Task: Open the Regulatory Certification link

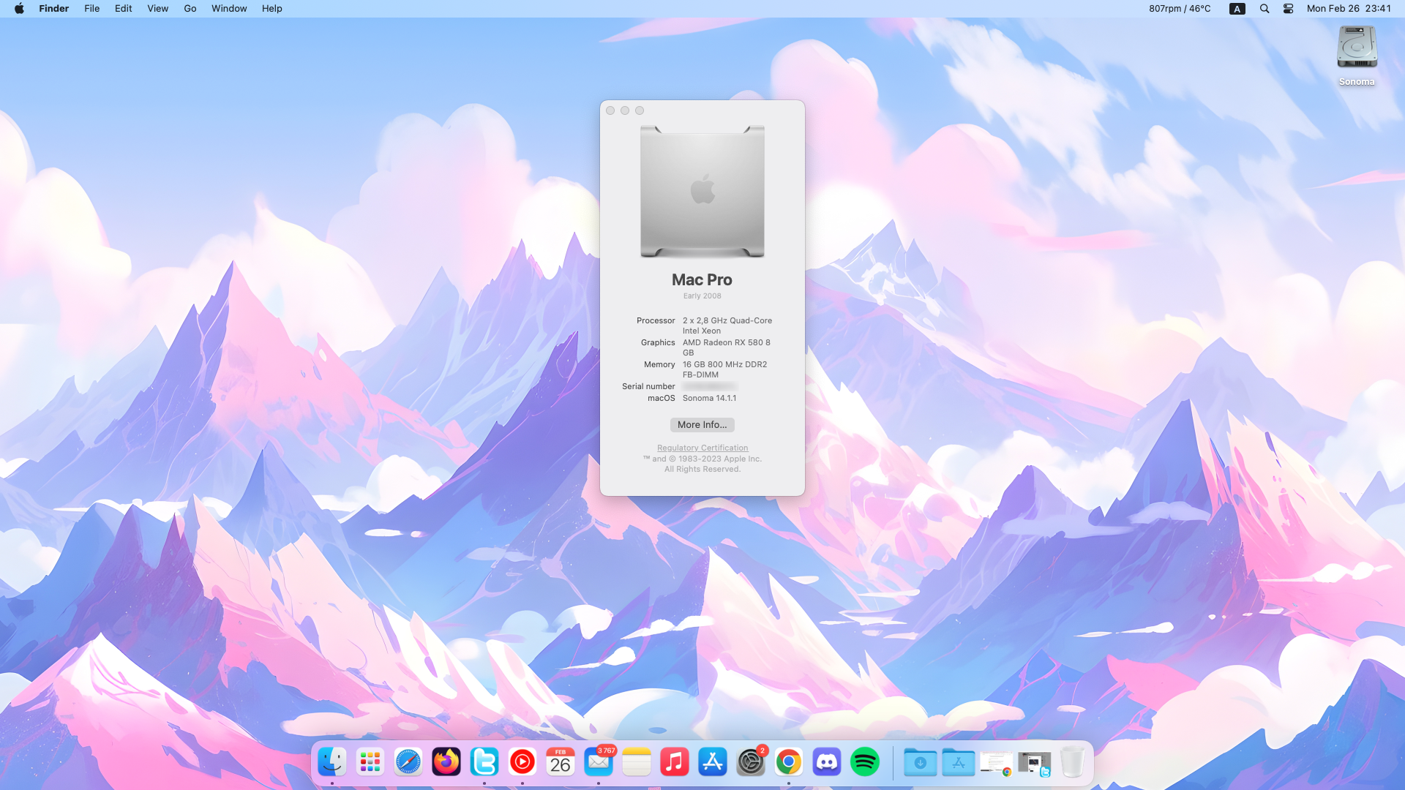Action: (x=702, y=448)
